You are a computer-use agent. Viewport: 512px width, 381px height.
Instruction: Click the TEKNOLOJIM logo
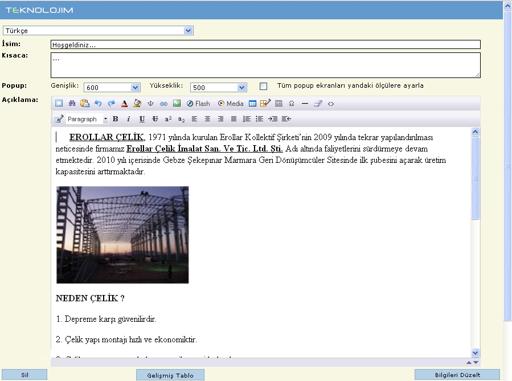(39, 10)
